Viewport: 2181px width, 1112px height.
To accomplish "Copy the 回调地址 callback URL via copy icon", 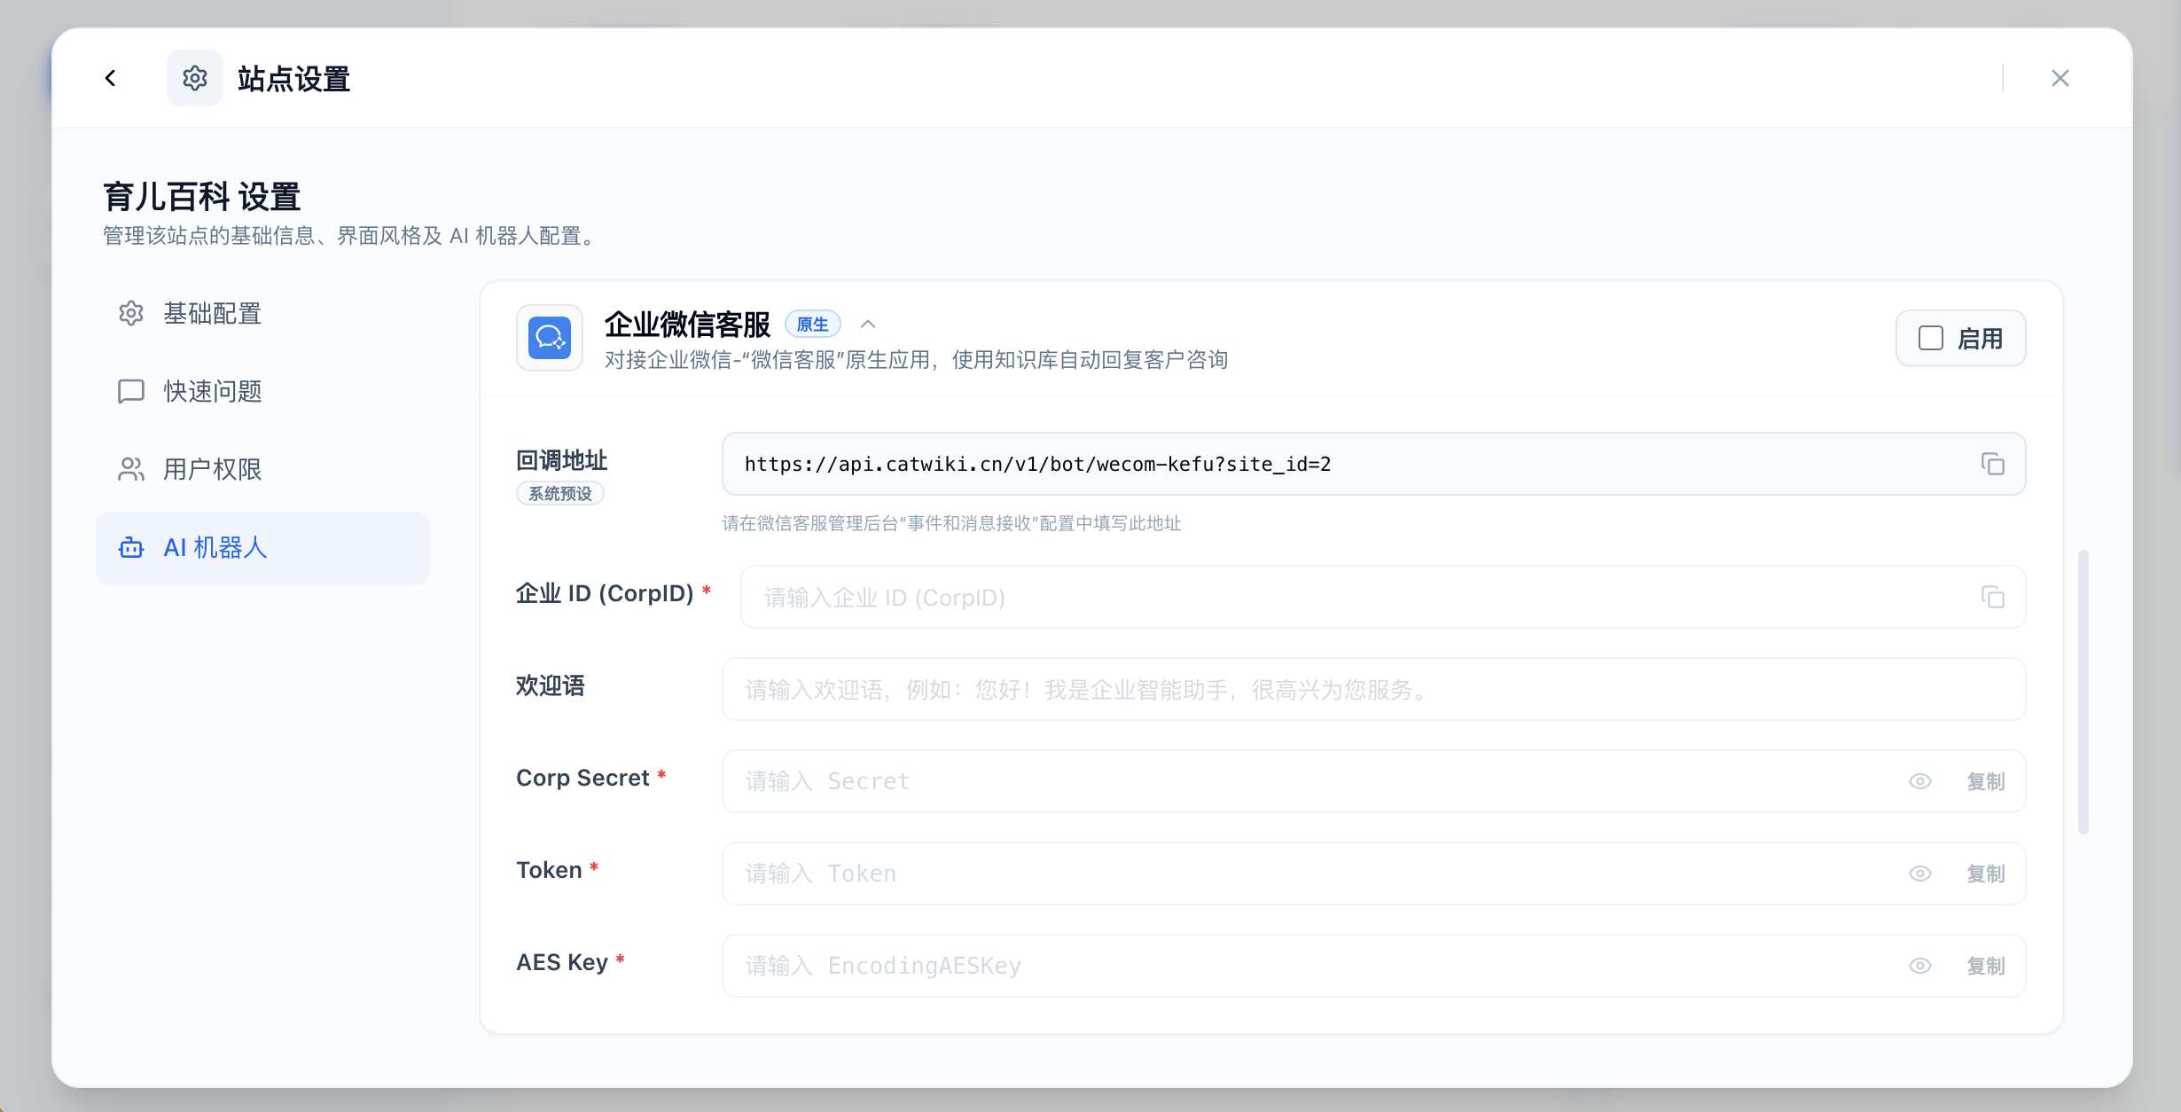I will [1995, 464].
